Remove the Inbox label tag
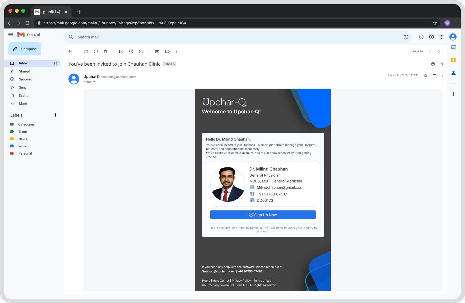Image resolution: width=465 pixels, height=303 pixels. (x=174, y=64)
